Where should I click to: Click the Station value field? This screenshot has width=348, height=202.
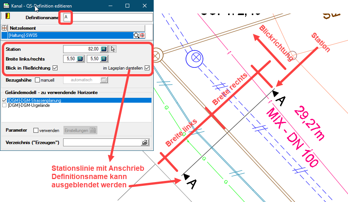click(x=81, y=49)
